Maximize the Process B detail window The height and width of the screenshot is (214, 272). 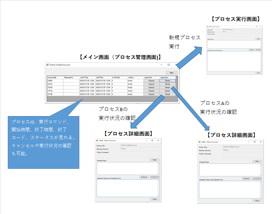[x=152, y=141]
